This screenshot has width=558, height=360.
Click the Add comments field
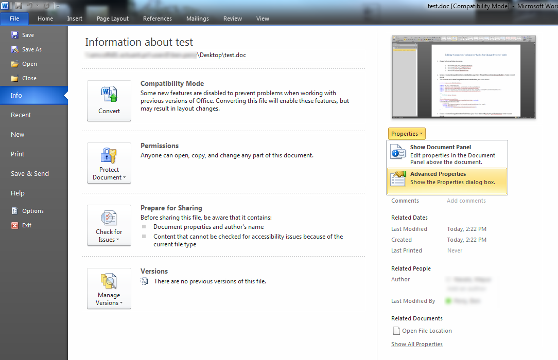point(466,201)
